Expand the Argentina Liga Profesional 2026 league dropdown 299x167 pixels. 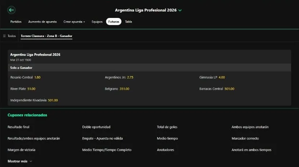pos(180,10)
